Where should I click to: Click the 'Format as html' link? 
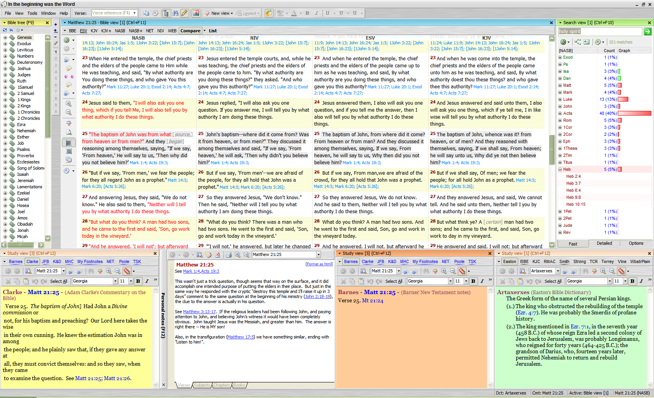click(x=319, y=264)
